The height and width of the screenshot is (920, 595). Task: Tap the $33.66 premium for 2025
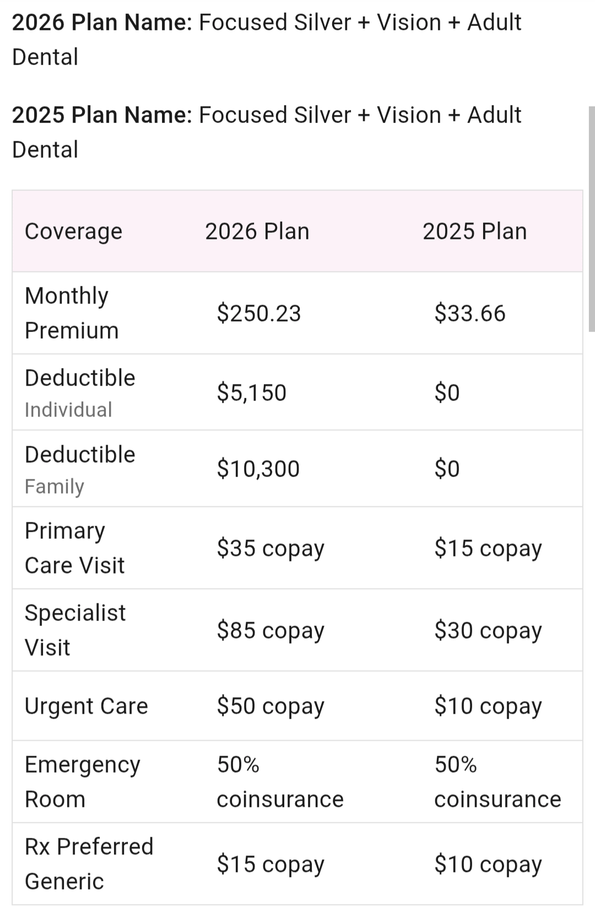tap(469, 313)
